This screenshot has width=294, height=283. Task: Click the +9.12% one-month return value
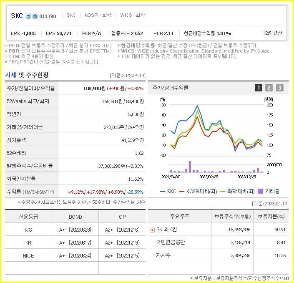[x=76, y=192]
